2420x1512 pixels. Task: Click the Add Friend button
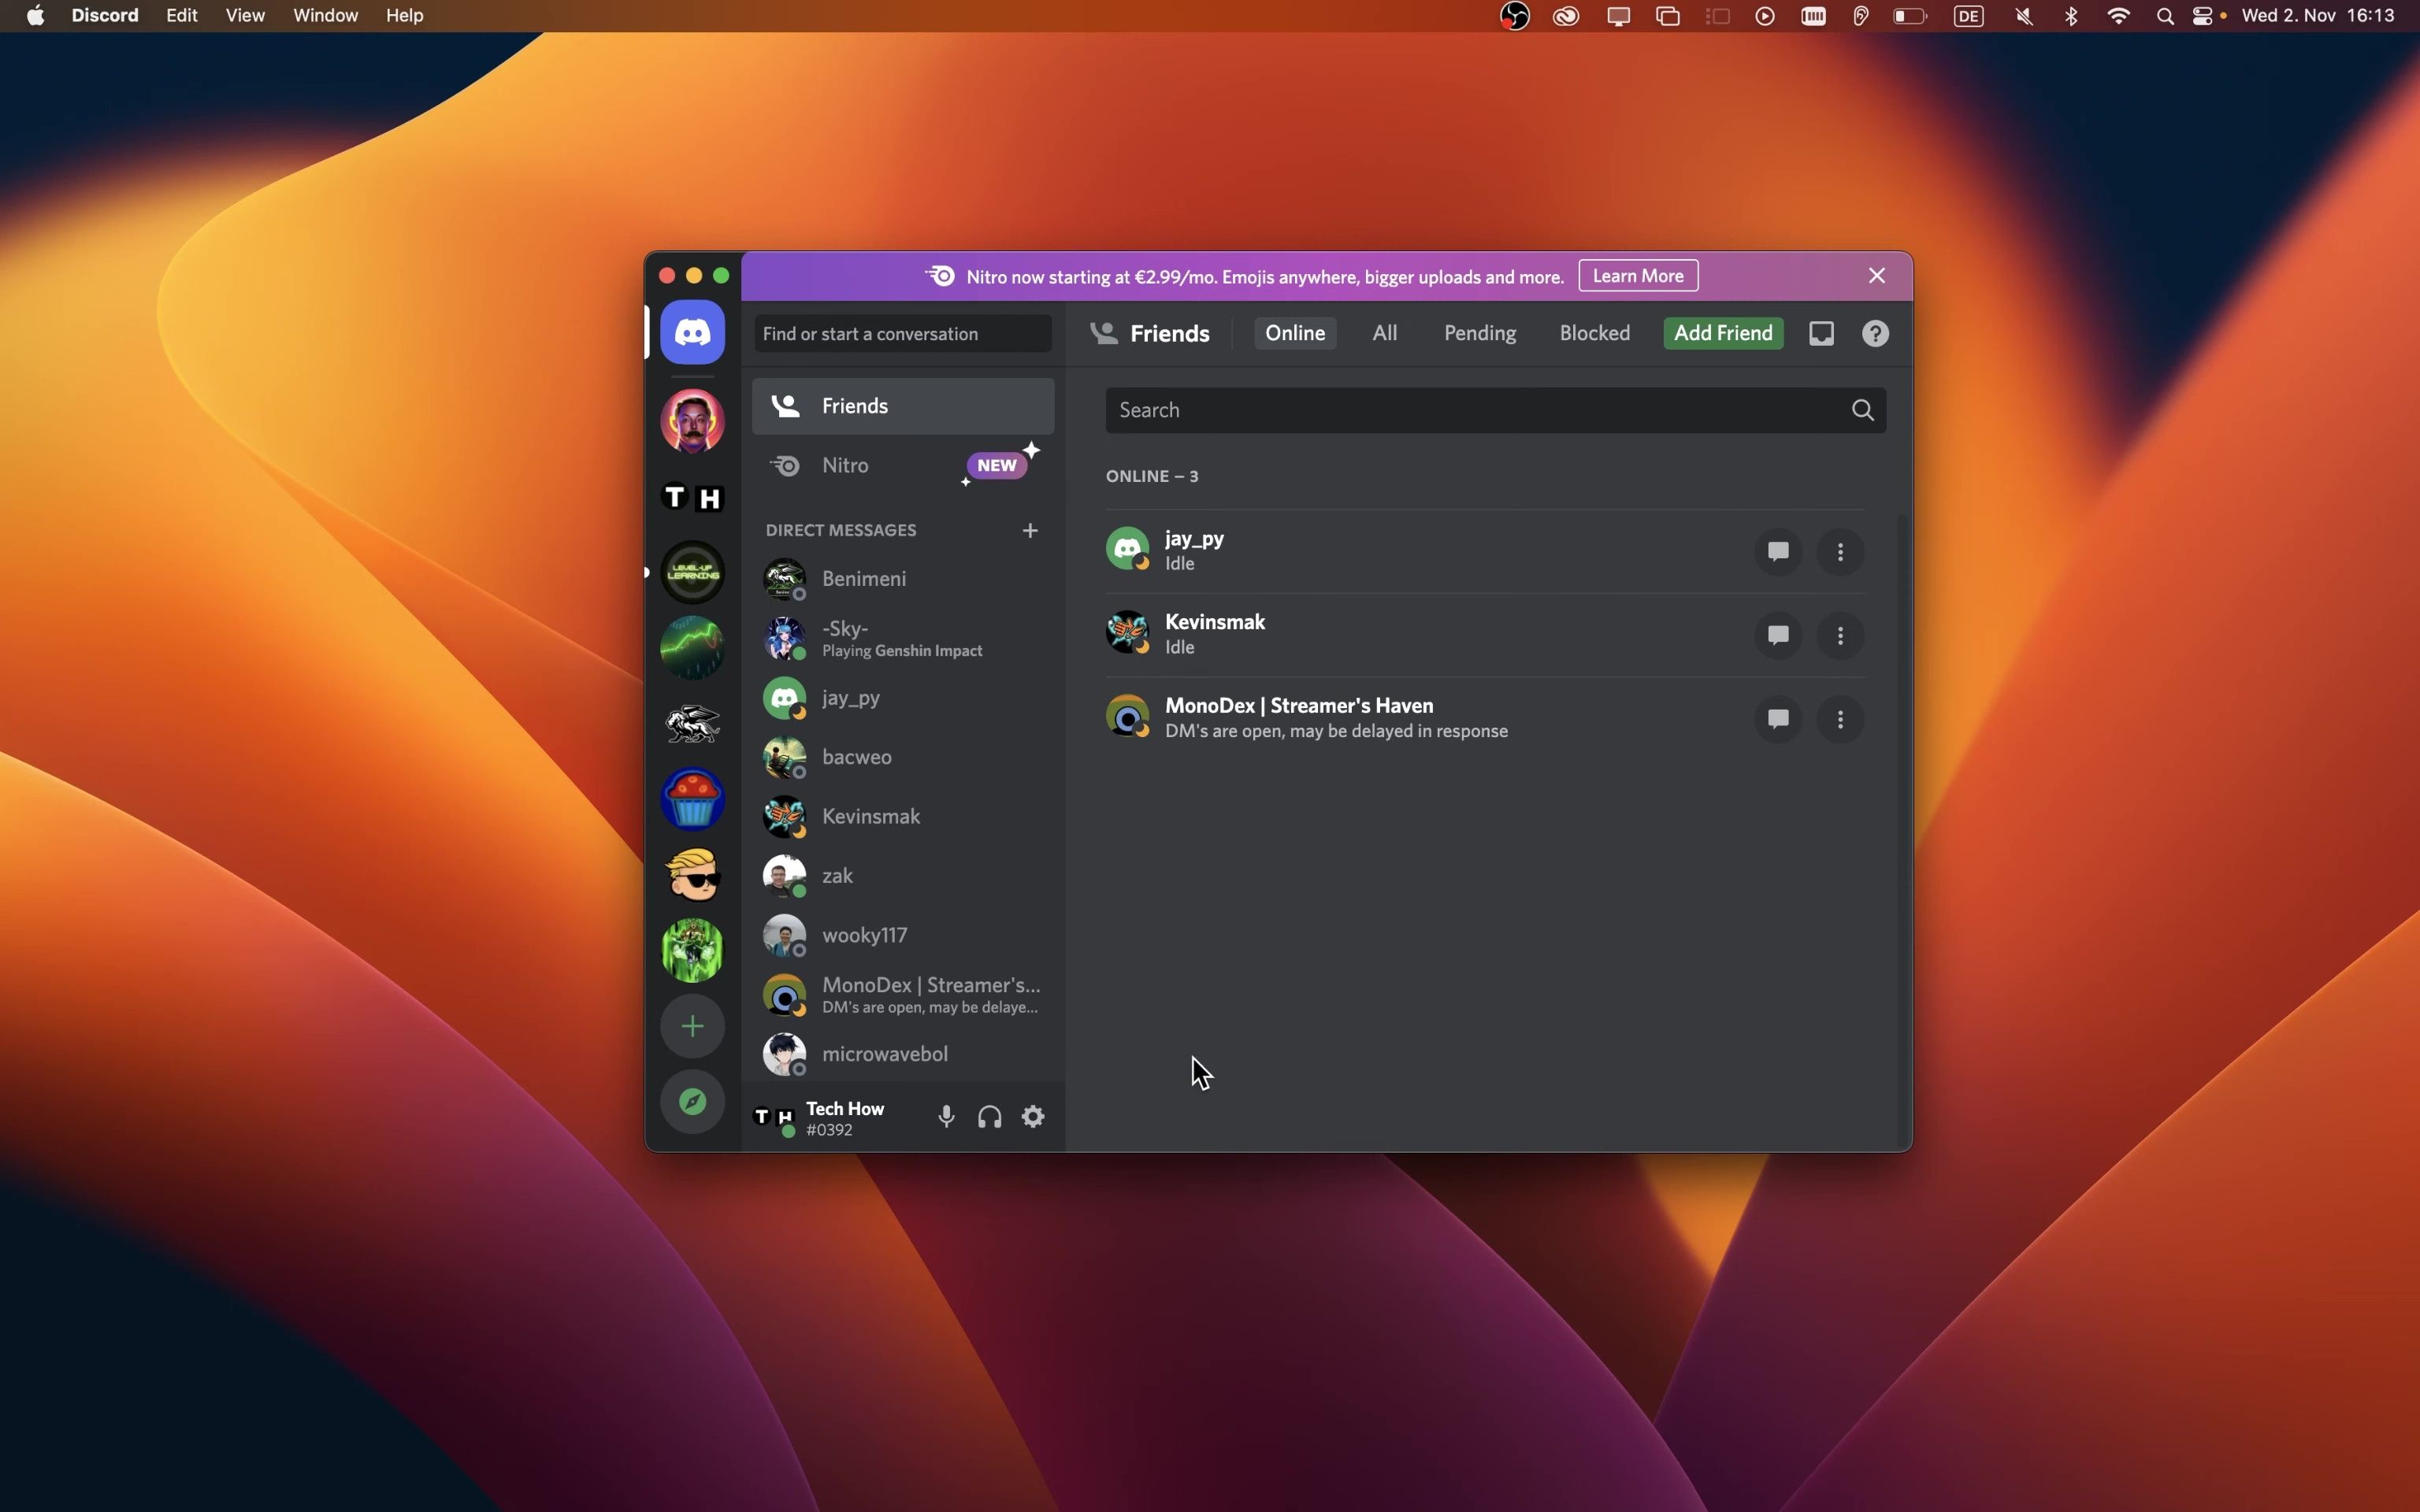tap(1724, 333)
